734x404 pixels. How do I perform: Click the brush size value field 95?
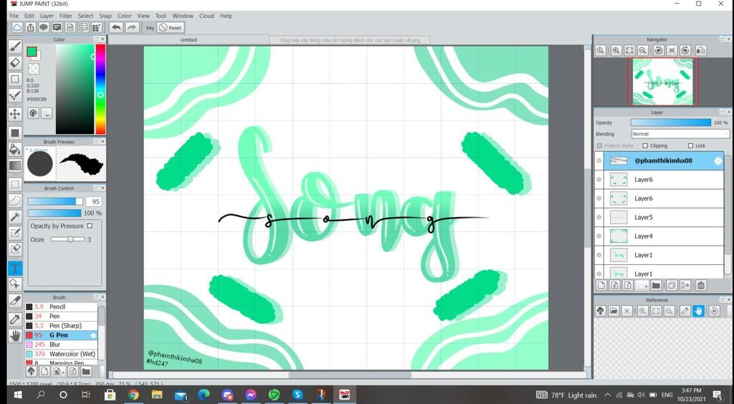tap(94, 201)
